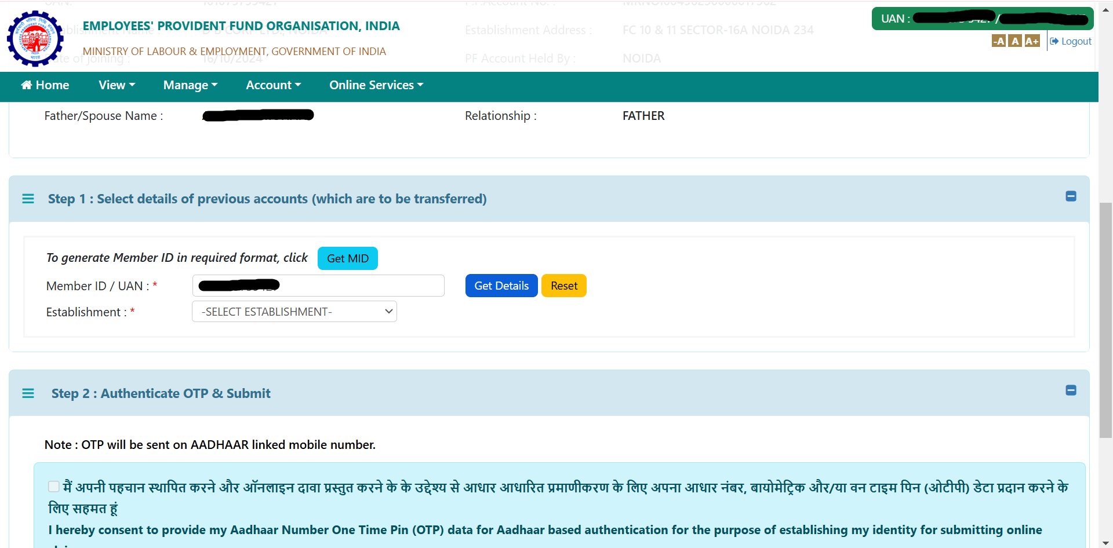The width and height of the screenshot is (1113, 548).
Task: Click the EPFO logo
Action: tap(35, 39)
